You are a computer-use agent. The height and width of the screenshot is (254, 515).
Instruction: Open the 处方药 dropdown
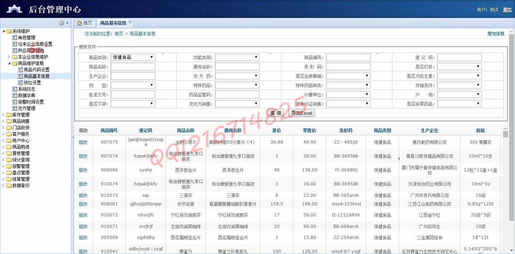237,76
